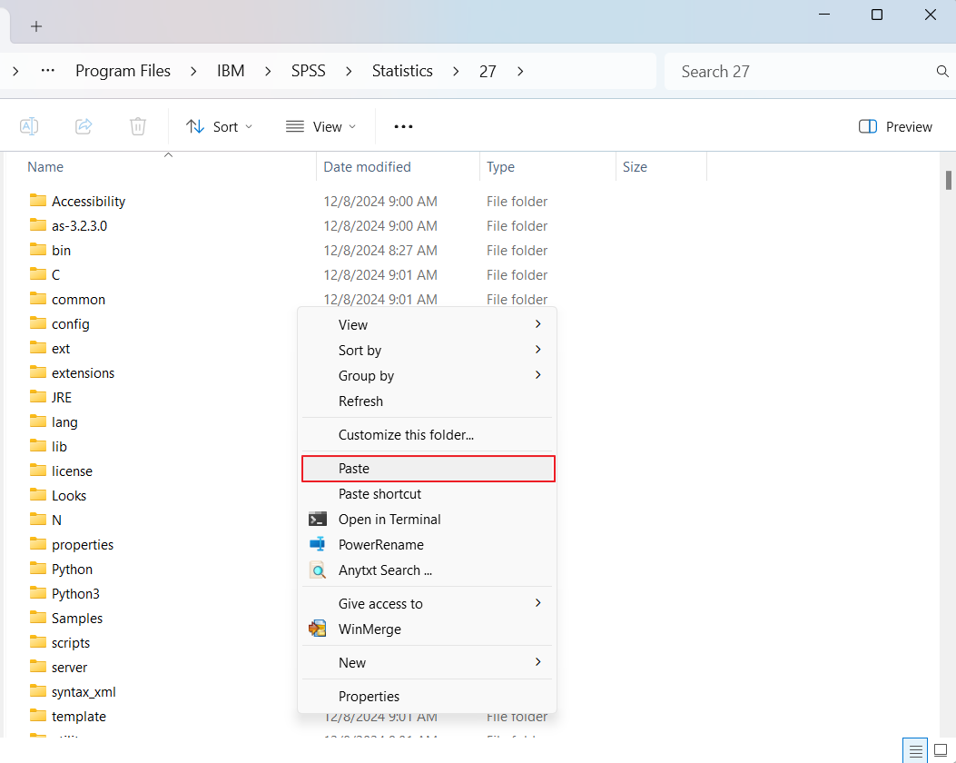Screen dimensions: 956x763
Task: Switch to large thumbnails view icon
Action: coord(941,750)
